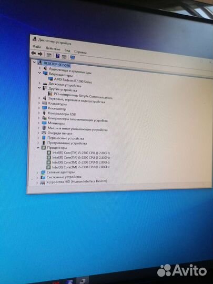Click the Back arrow toolbar icon
This screenshot has width=213, height=284.
point(34,53)
